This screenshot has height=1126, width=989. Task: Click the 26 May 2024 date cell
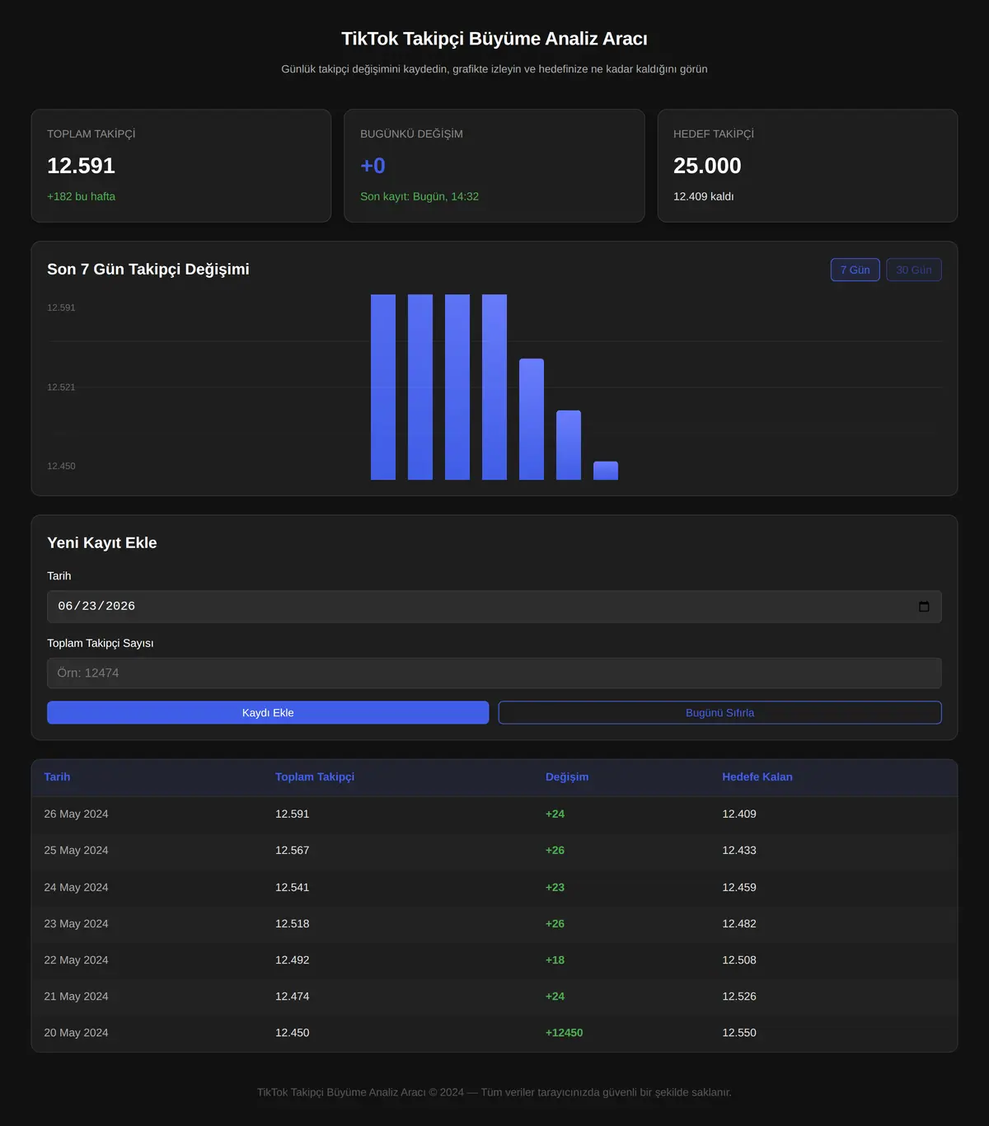tap(76, 814)
